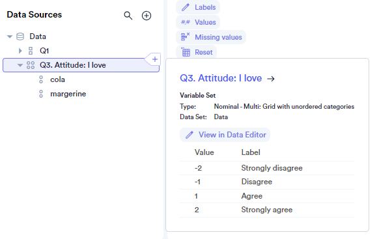This screenshot has height=239, width=379.
Task: Select the Strongly disagree value row
Action: pos(268,168)
